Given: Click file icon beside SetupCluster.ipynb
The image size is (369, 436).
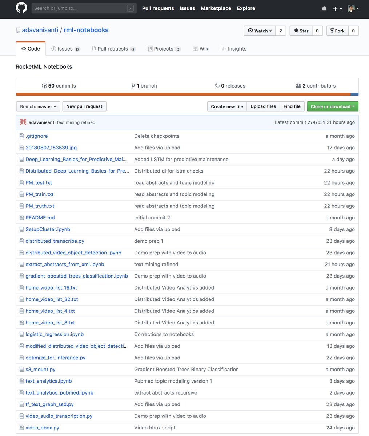Looking at the screenshot, I should click(21, 229).
